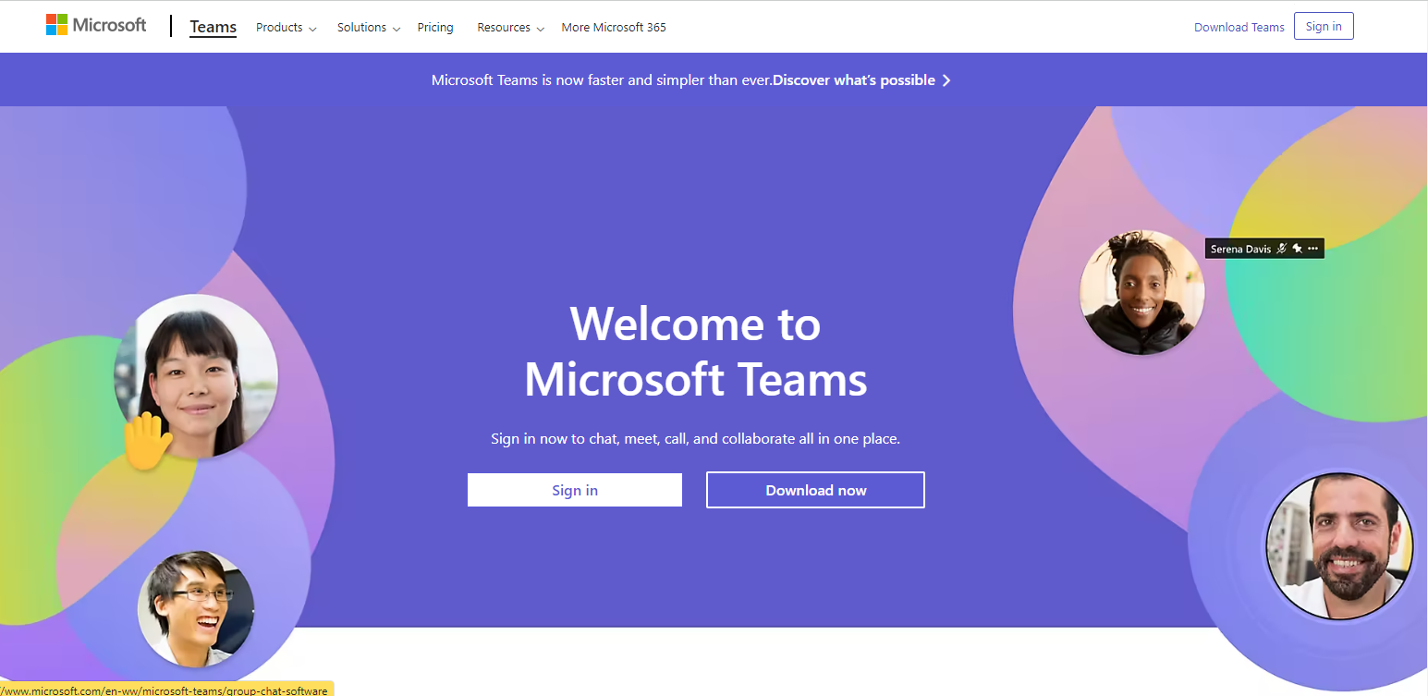Click the Download now button
The width and height of the screenshot is (1428, 696).
[x=815, y=490]
